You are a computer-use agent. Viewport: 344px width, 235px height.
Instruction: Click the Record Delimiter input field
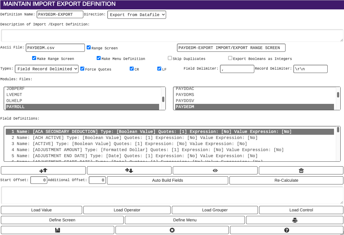[x=310, y=69]
